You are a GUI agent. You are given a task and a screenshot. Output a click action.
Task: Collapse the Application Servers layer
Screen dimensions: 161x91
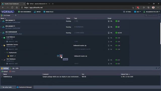click(x=2, y=45)
